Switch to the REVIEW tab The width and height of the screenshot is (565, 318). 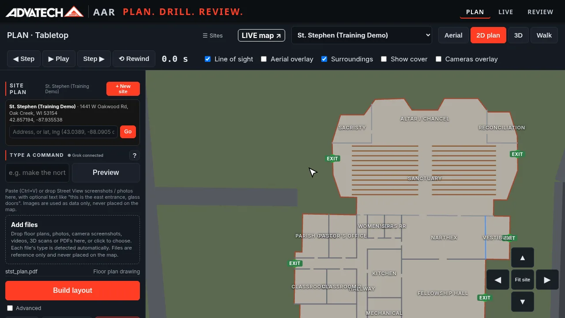pyautogui.click(x=540, y=12)
